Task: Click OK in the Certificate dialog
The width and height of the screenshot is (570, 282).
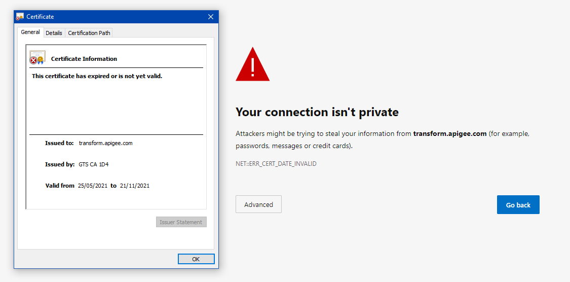Action: coord(196,259)
